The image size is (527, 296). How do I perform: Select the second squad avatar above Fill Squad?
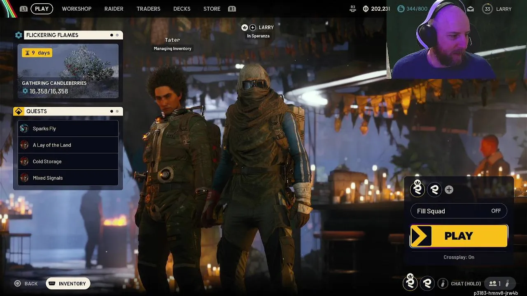pos(434,190)
